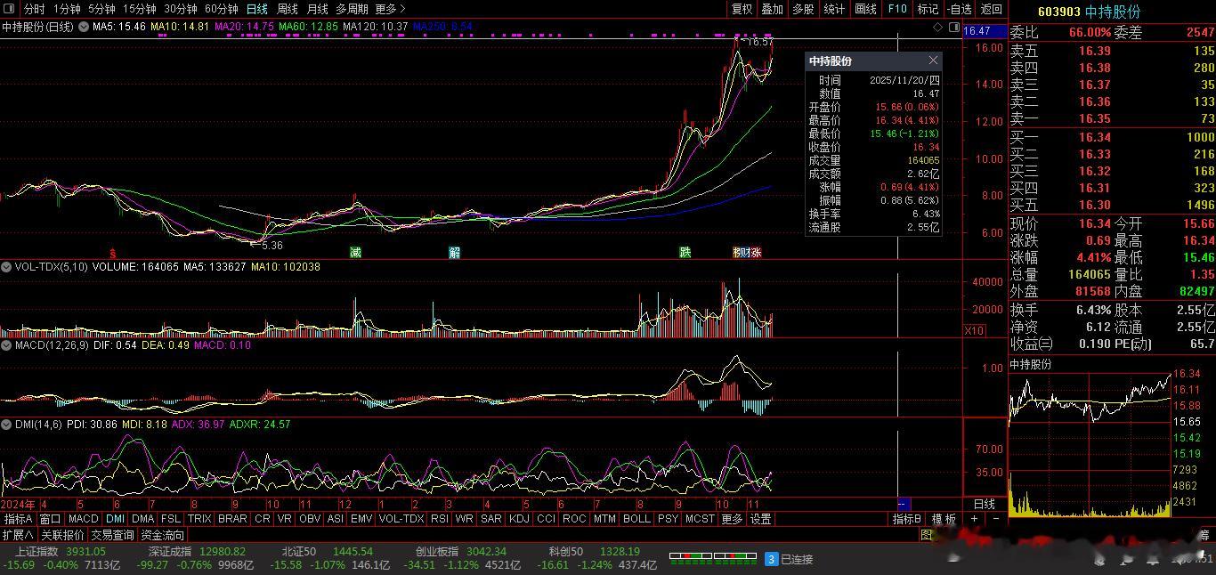Expand the 扩展 panel at bottom left
Image resolution: width=1216 pixels, height=575 pixels.
tap(18, 535)
